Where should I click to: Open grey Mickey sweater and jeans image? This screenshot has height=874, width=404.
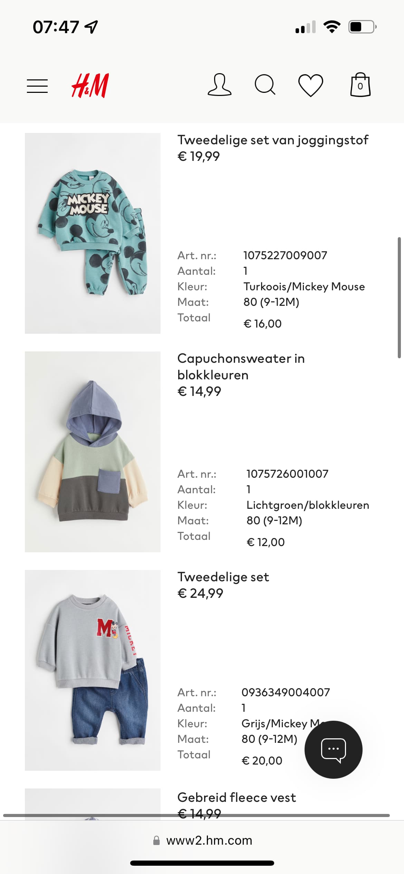pos(93,670)
